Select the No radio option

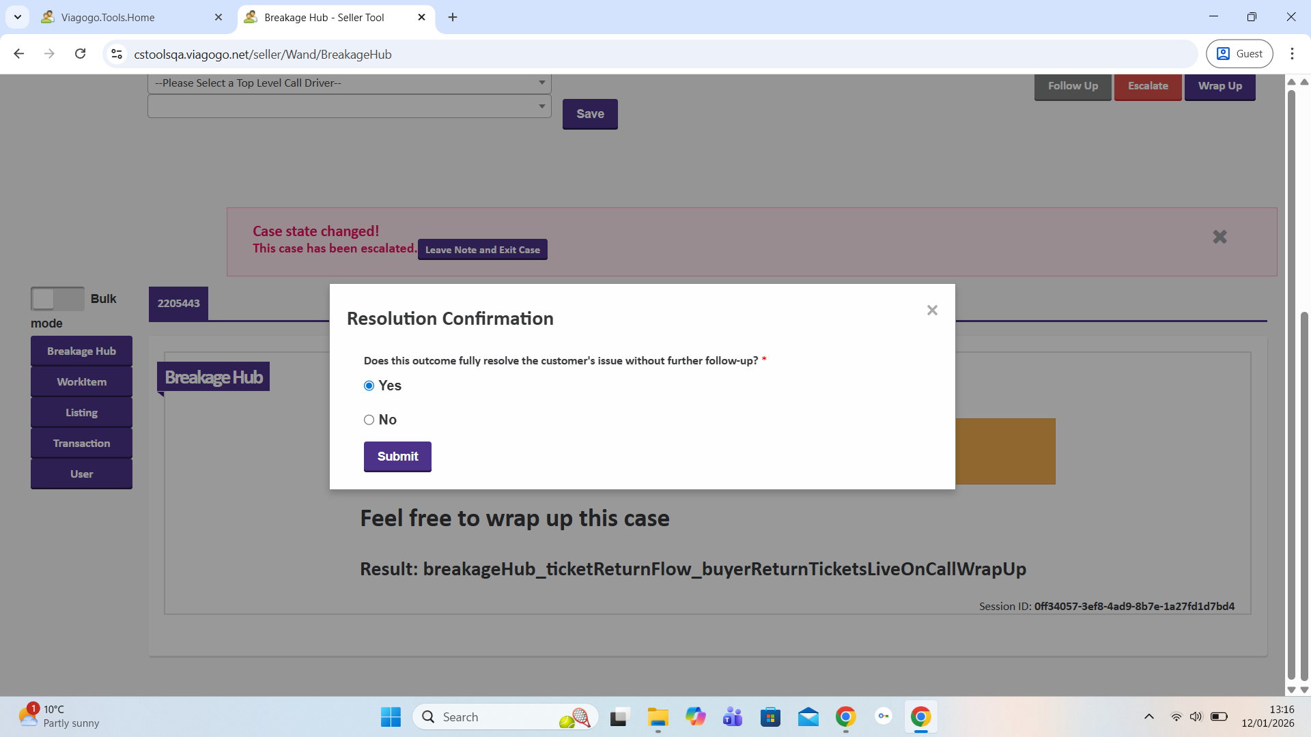click(369, 420)
